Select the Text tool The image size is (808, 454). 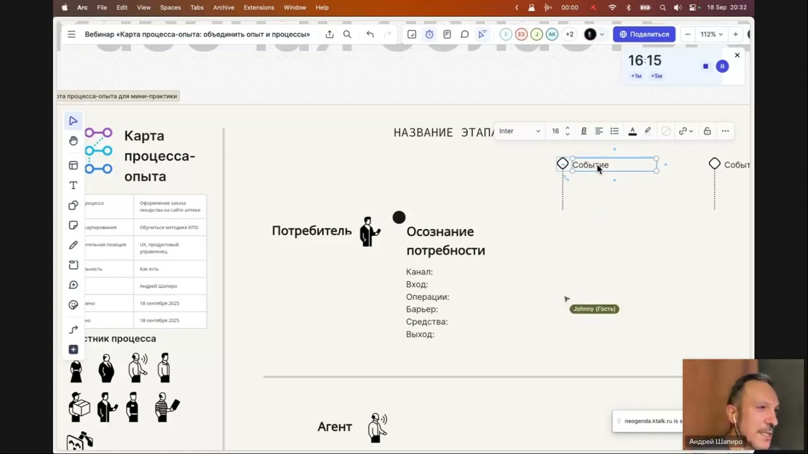(x=73, y=185)
